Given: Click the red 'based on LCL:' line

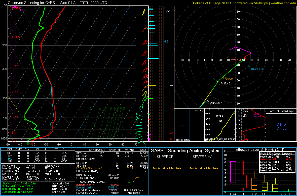Looking at the screenshot, I should tap(276, 159).
